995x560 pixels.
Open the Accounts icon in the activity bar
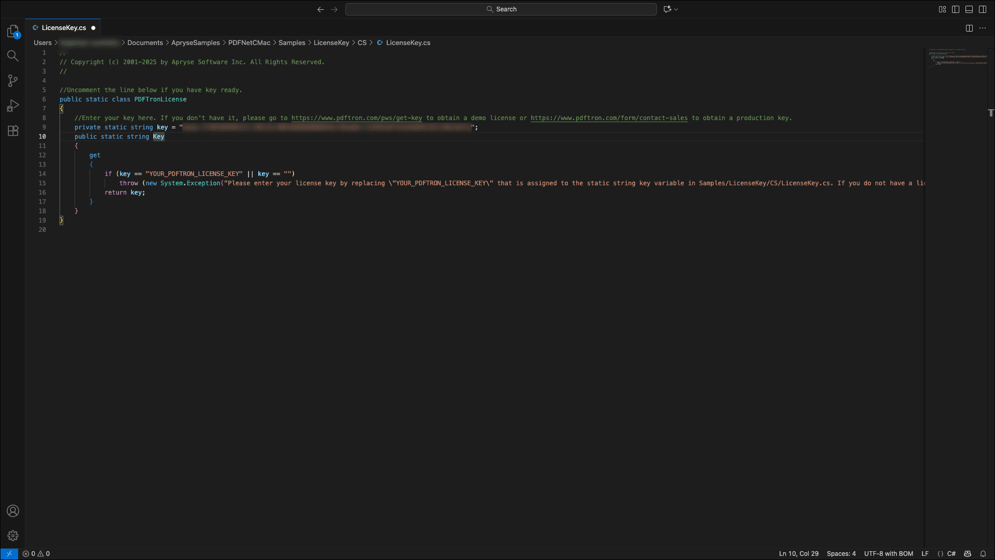pyautogui.click(x=13, y=511)
